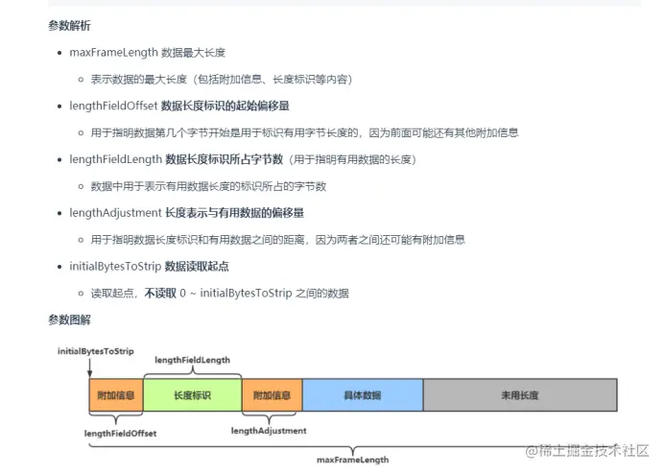This screenshot has width=664, height=473.
Task: Click the lengthAdjustment bullet text
Action: pos(186,213)
